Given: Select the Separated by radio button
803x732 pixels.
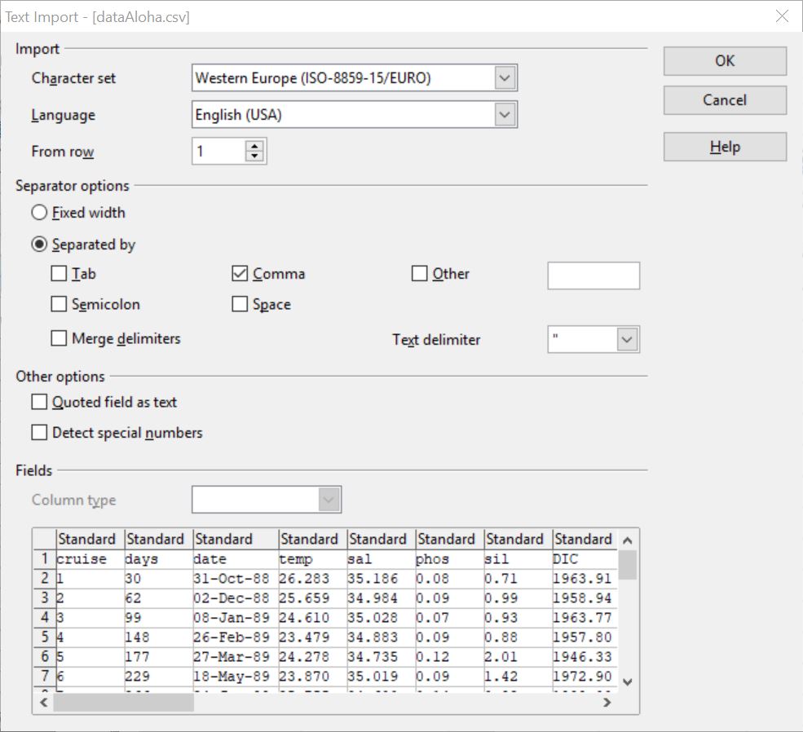Looking at the screenshot, I should (38, 245).
